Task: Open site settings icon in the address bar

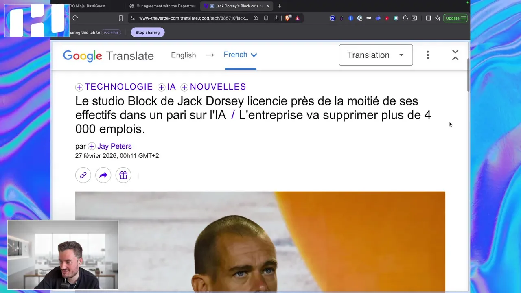Action: (x=132, y=18)
